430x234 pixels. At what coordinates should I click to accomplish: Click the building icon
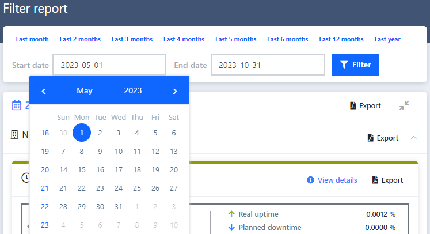[14, 134]
